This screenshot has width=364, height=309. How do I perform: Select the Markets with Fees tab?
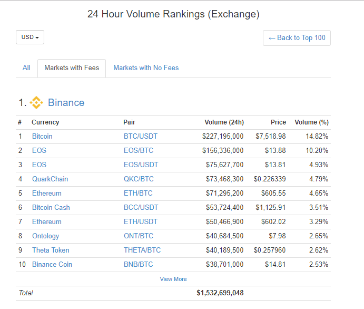click(72, 68)
